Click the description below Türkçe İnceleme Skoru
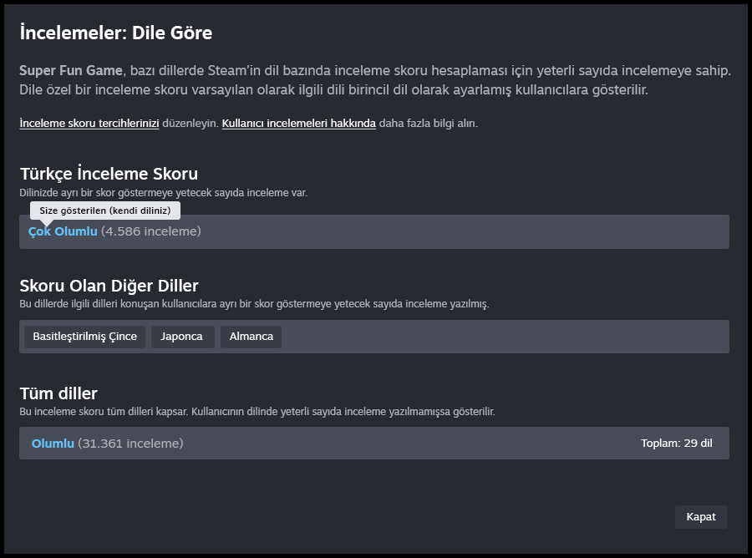 (163, 192)
